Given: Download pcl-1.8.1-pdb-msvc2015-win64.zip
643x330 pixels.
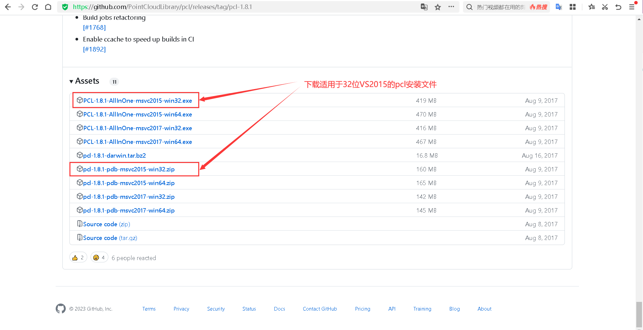Looking at the screenshot, I should pos(129,183).
